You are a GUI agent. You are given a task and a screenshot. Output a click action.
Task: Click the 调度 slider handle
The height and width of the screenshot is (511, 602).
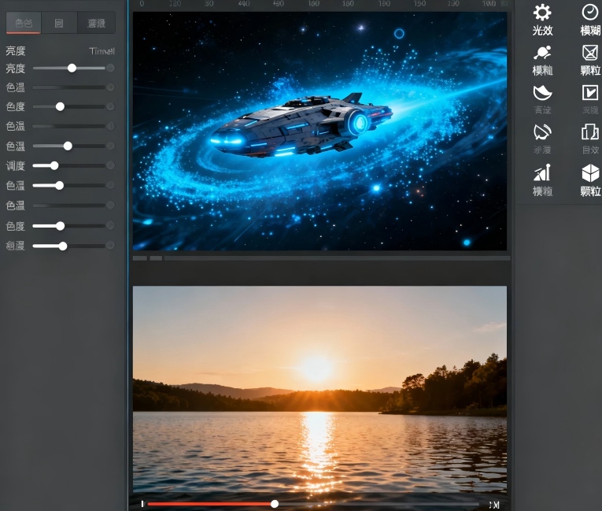(x=54, y=165)
